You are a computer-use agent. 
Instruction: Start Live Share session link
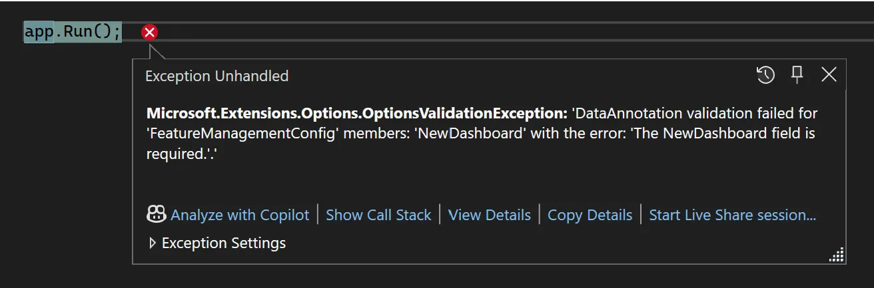coord(732,215)
